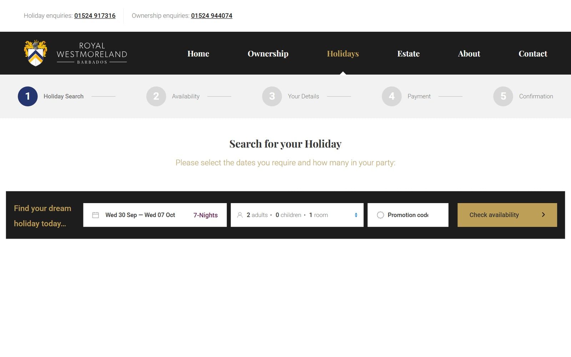Click the arrow on Check availability

click(x=543, y=215)
